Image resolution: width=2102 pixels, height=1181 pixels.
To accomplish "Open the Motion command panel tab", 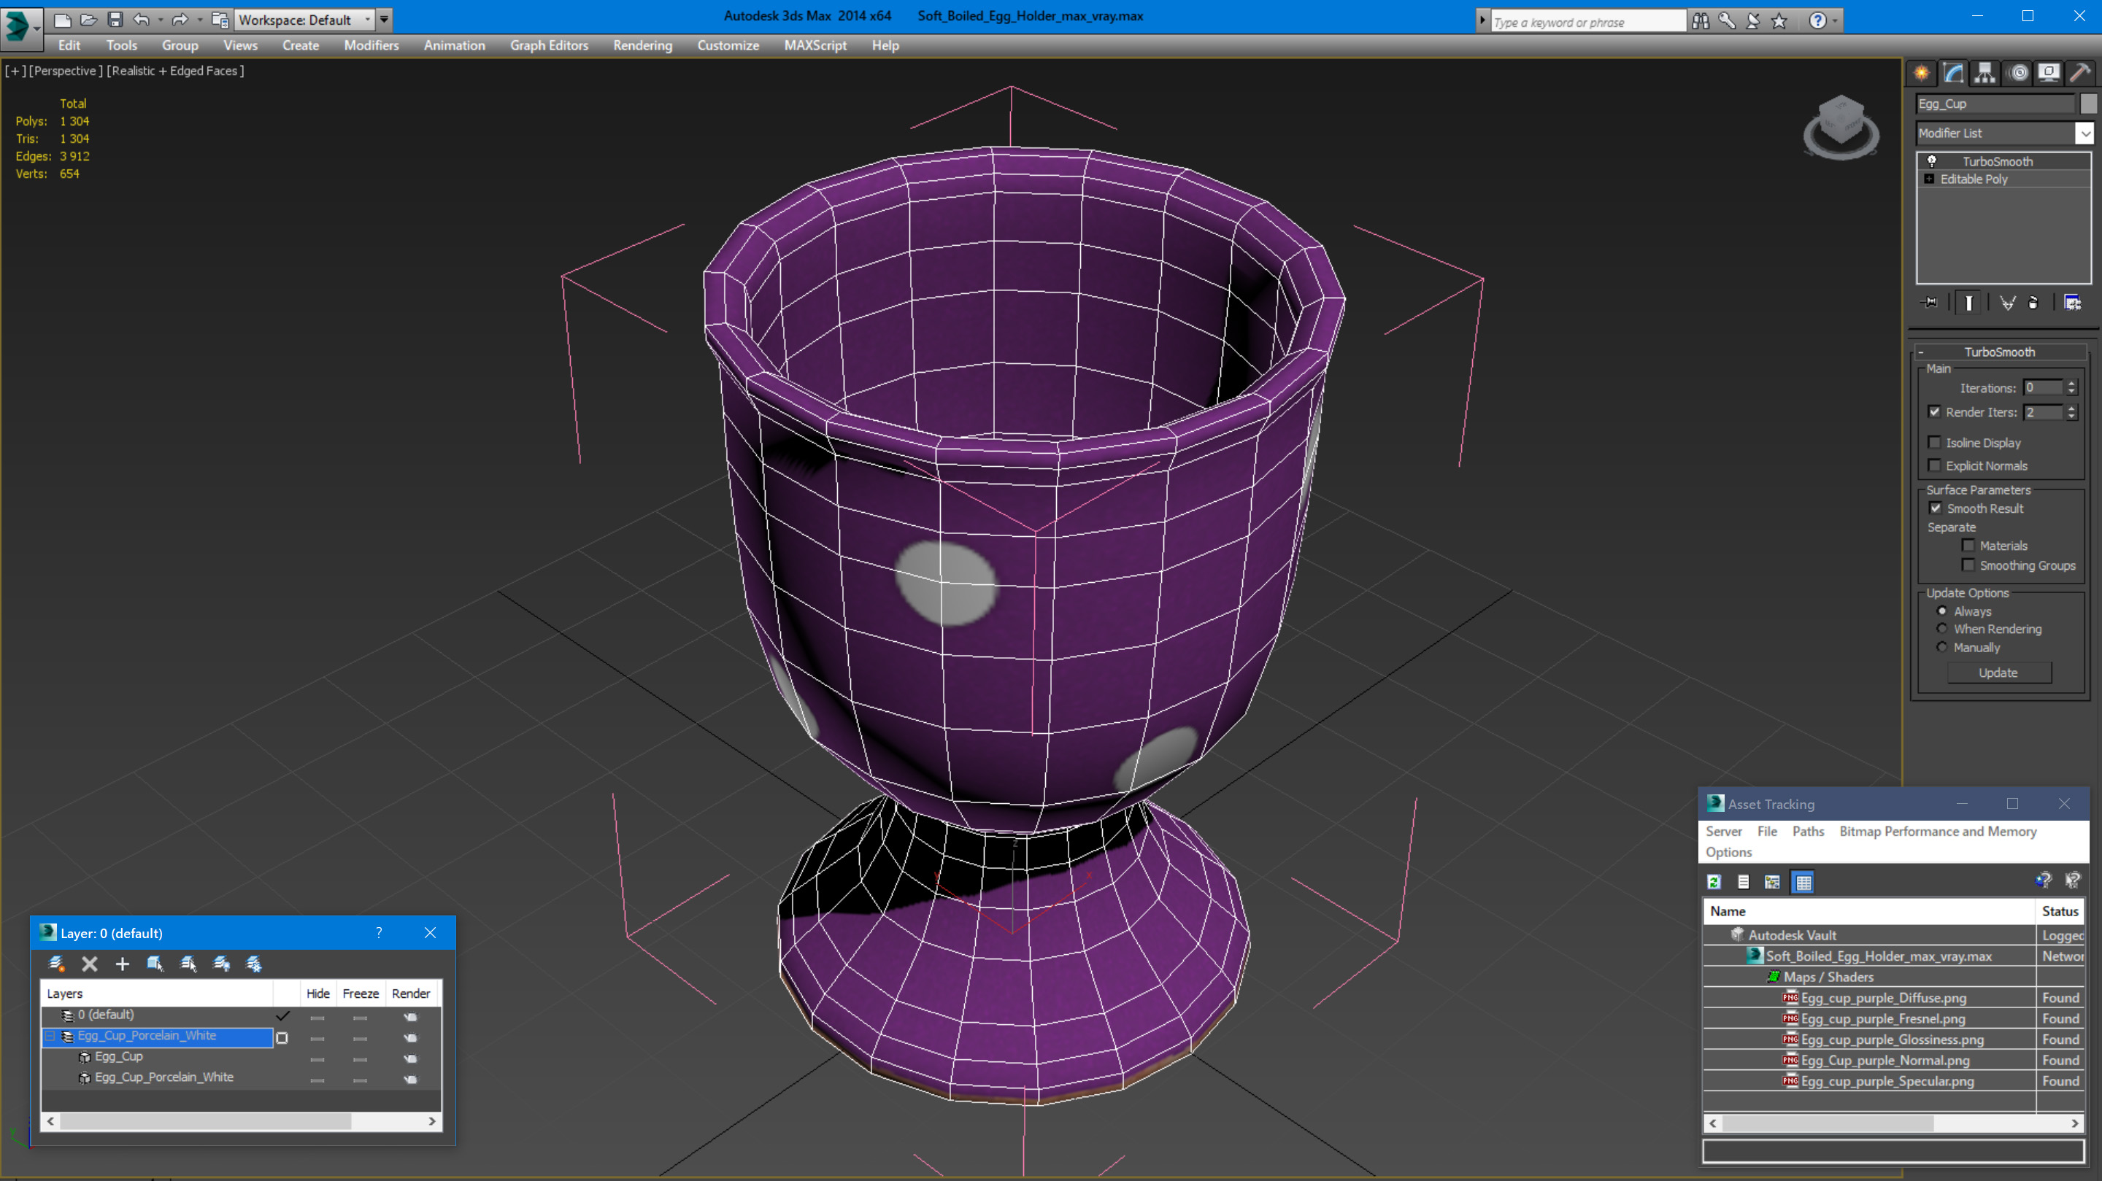I will pyautogui.click(x=2017, y=74).
